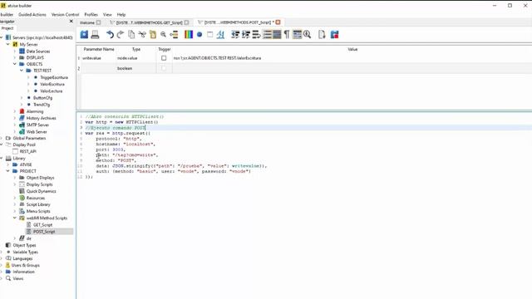Collapse the TEST REST folder
This screenshot has width=532, height=299.
coord(22,70)
